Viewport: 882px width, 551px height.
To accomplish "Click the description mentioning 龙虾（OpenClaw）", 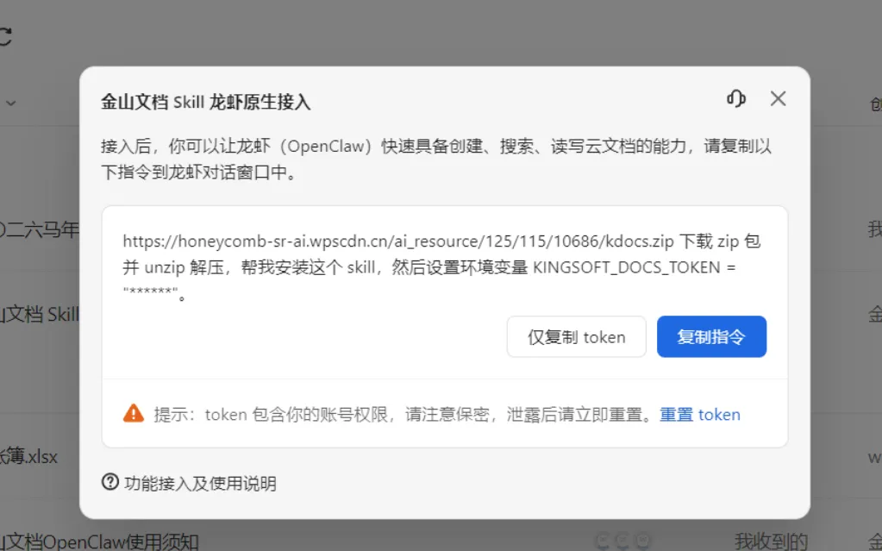I will click(x=436, y=160).
